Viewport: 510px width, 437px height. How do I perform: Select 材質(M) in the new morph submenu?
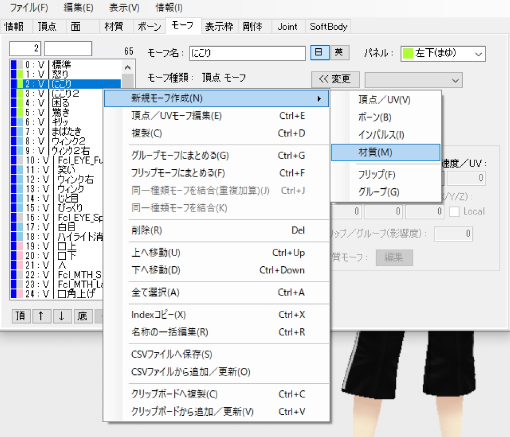[386, 152]
